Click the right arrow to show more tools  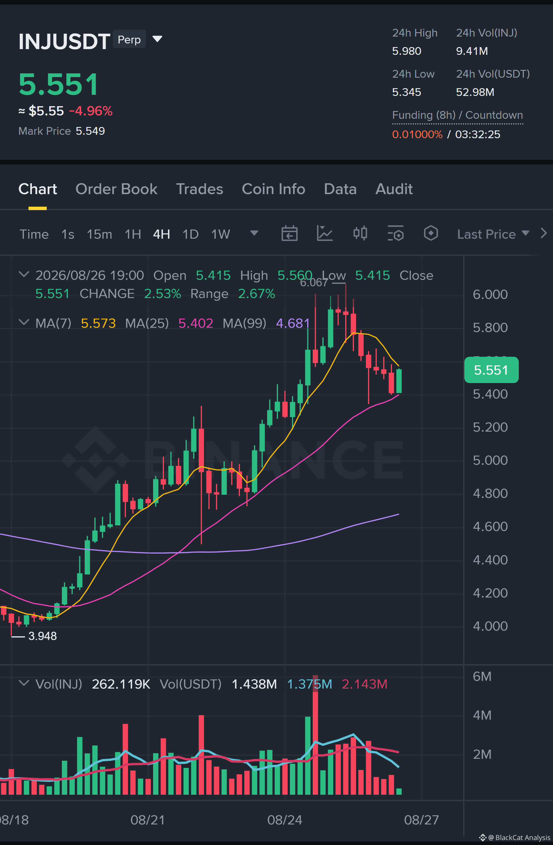(544, 233)
